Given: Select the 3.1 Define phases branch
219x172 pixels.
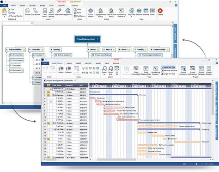Looking at the screenshot, I should 63,55.
